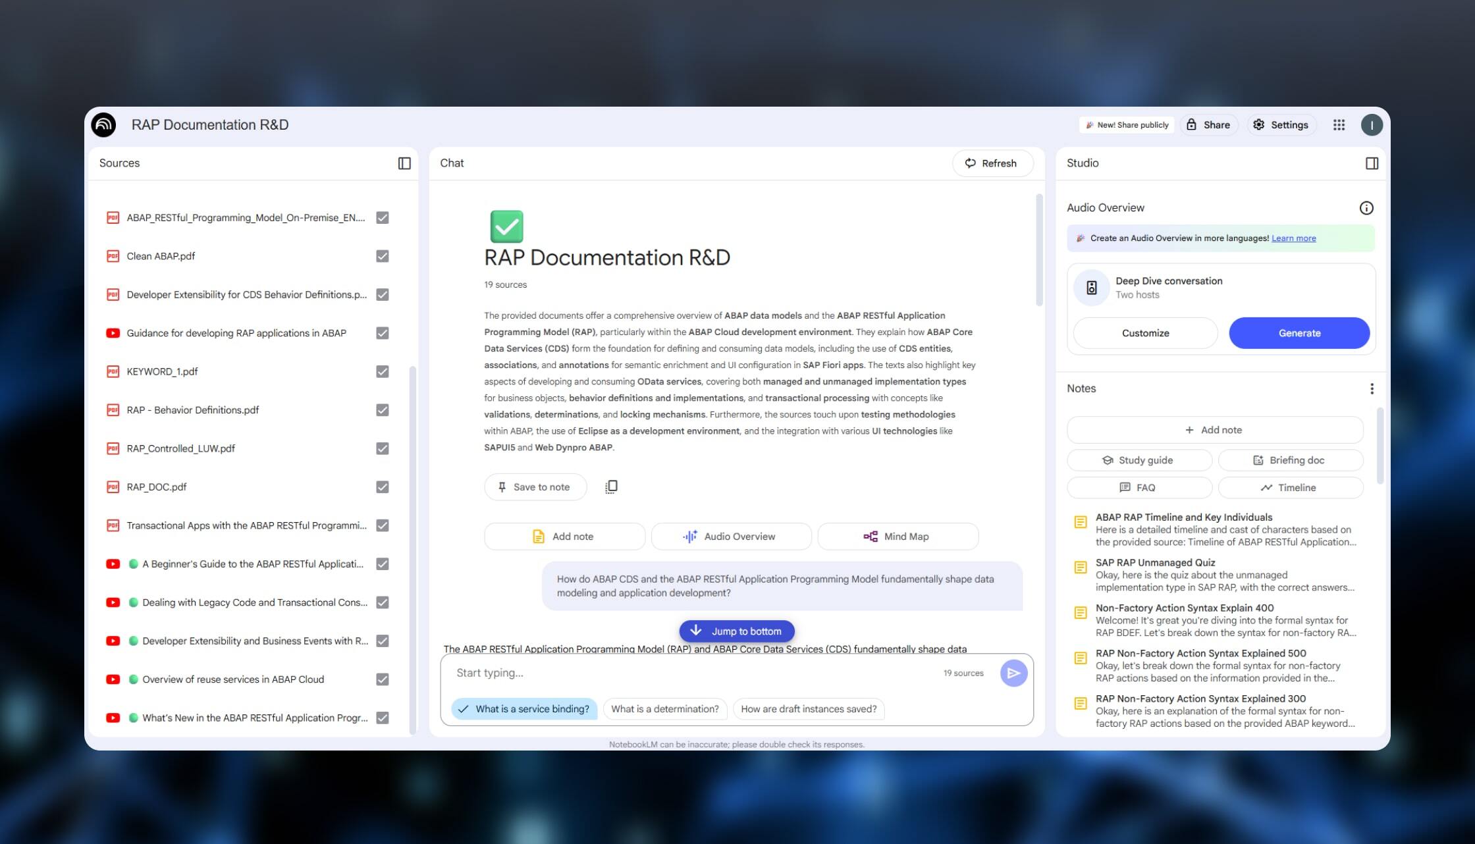Uncheck RAP - Behavior Definitions.pdf checkbox
This screenshot has height=844, width=1475.
coord(382,410)
